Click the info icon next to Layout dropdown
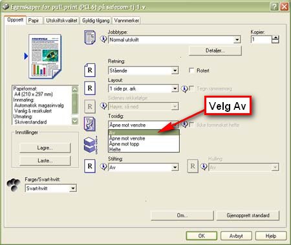This screenshot has height=245, width=291. tap(184, 89)
